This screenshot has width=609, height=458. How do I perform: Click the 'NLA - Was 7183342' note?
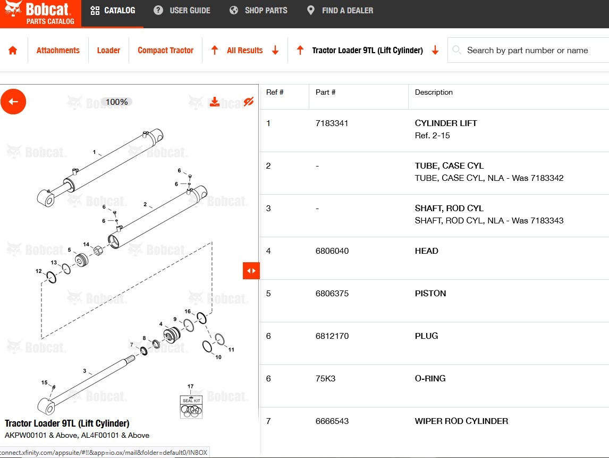526,178
